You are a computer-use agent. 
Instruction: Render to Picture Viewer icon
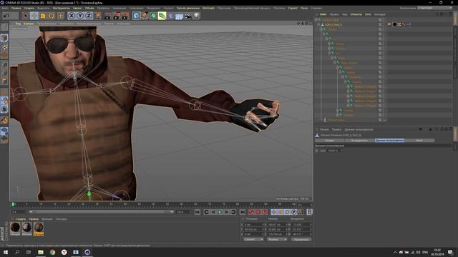(x=117, y=16)
